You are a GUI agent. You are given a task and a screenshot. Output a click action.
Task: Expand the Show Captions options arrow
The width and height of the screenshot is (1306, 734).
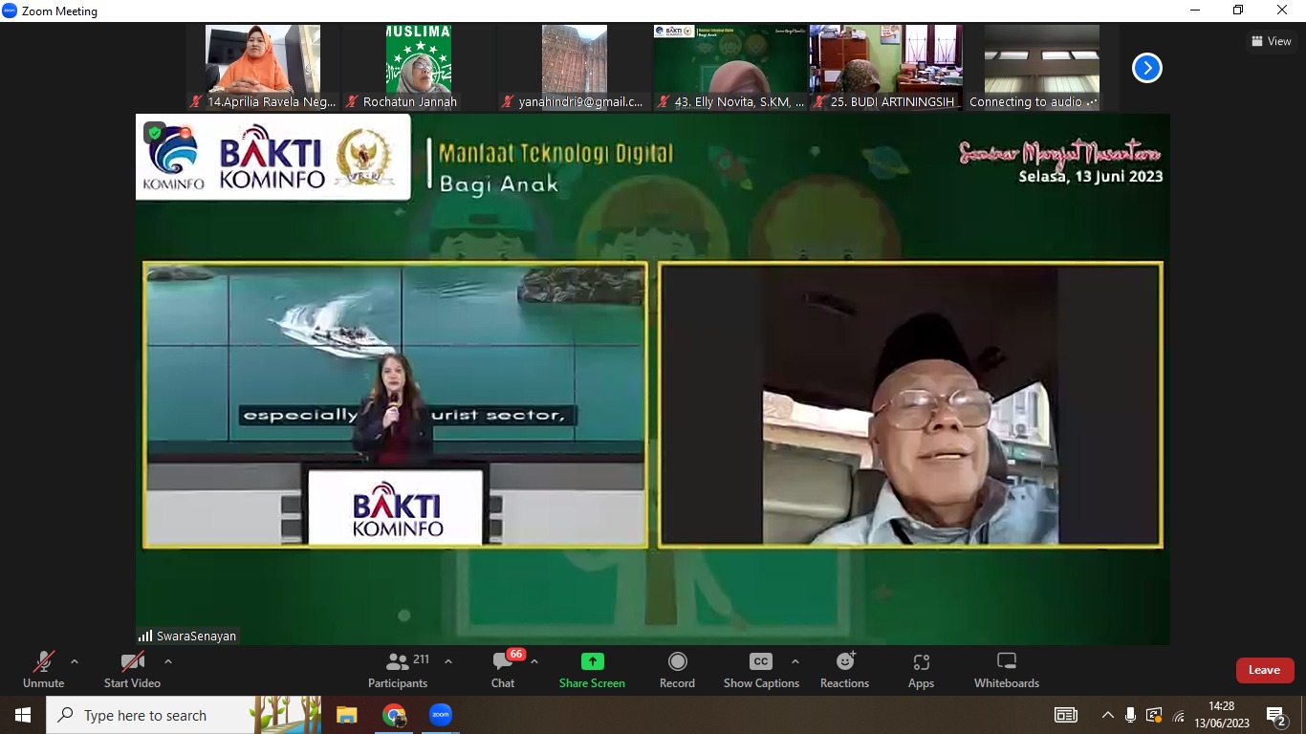(794, 661)
